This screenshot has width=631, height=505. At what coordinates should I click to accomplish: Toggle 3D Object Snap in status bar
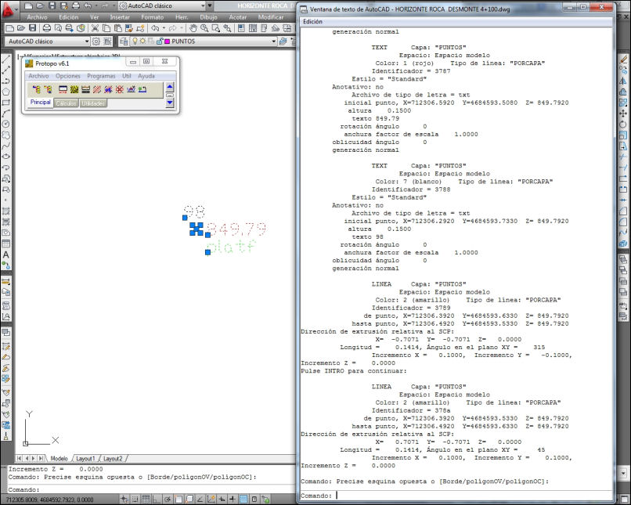[189, 500]
